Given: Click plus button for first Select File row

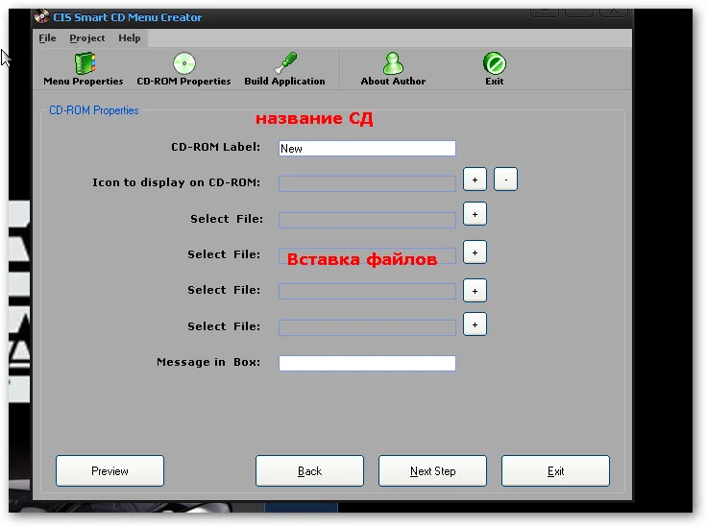Looking at the screenshot, I should [x=475, y=214].
